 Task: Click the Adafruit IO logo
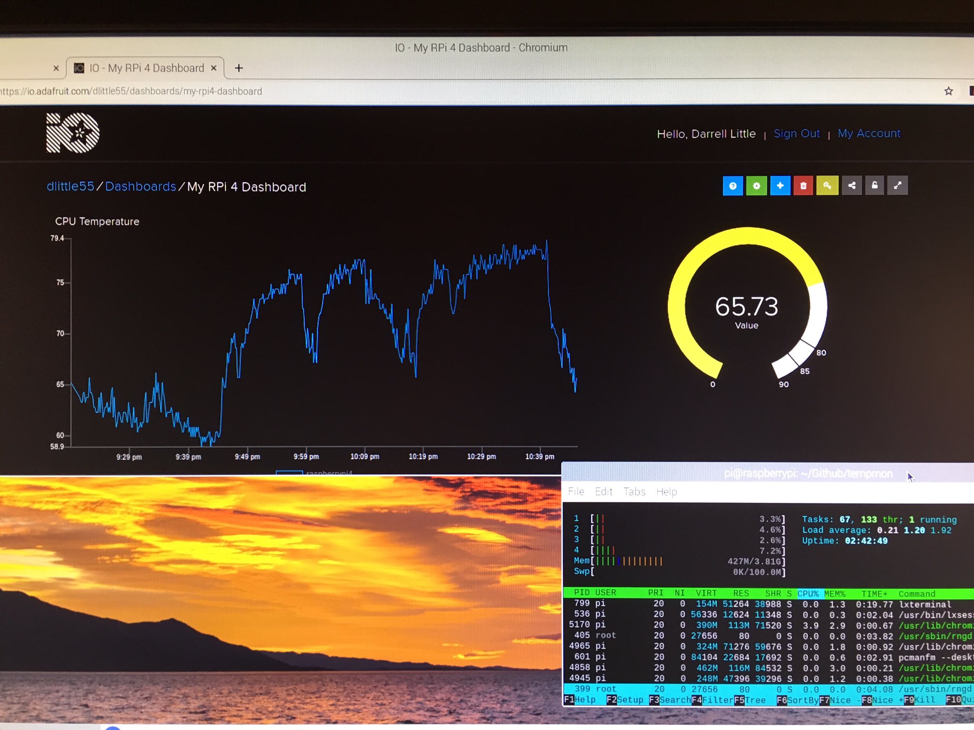(71, 133)
